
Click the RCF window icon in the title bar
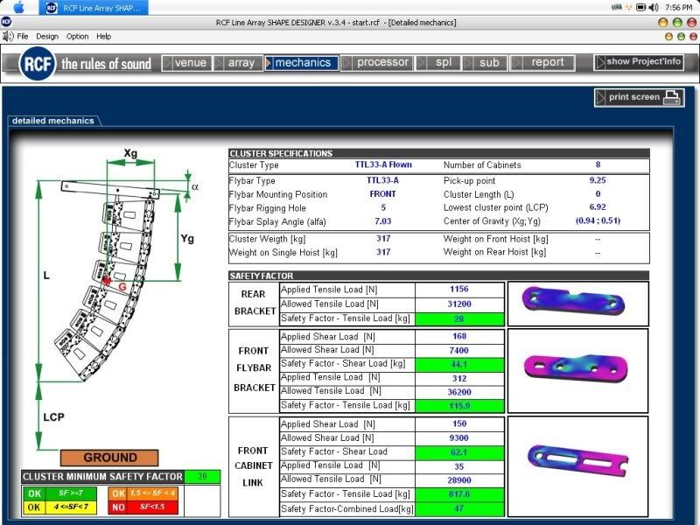6,21
